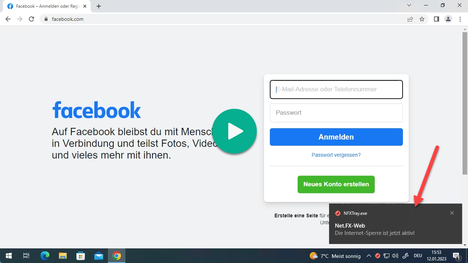Open the Windows notification center
Screen dimensions: 468x263
click(457, 256)
